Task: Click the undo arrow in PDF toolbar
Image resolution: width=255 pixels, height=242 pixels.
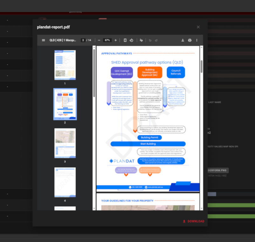Action: 150,40
